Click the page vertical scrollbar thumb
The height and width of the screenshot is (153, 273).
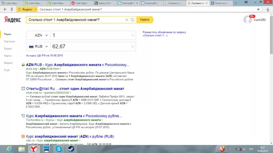271,35
